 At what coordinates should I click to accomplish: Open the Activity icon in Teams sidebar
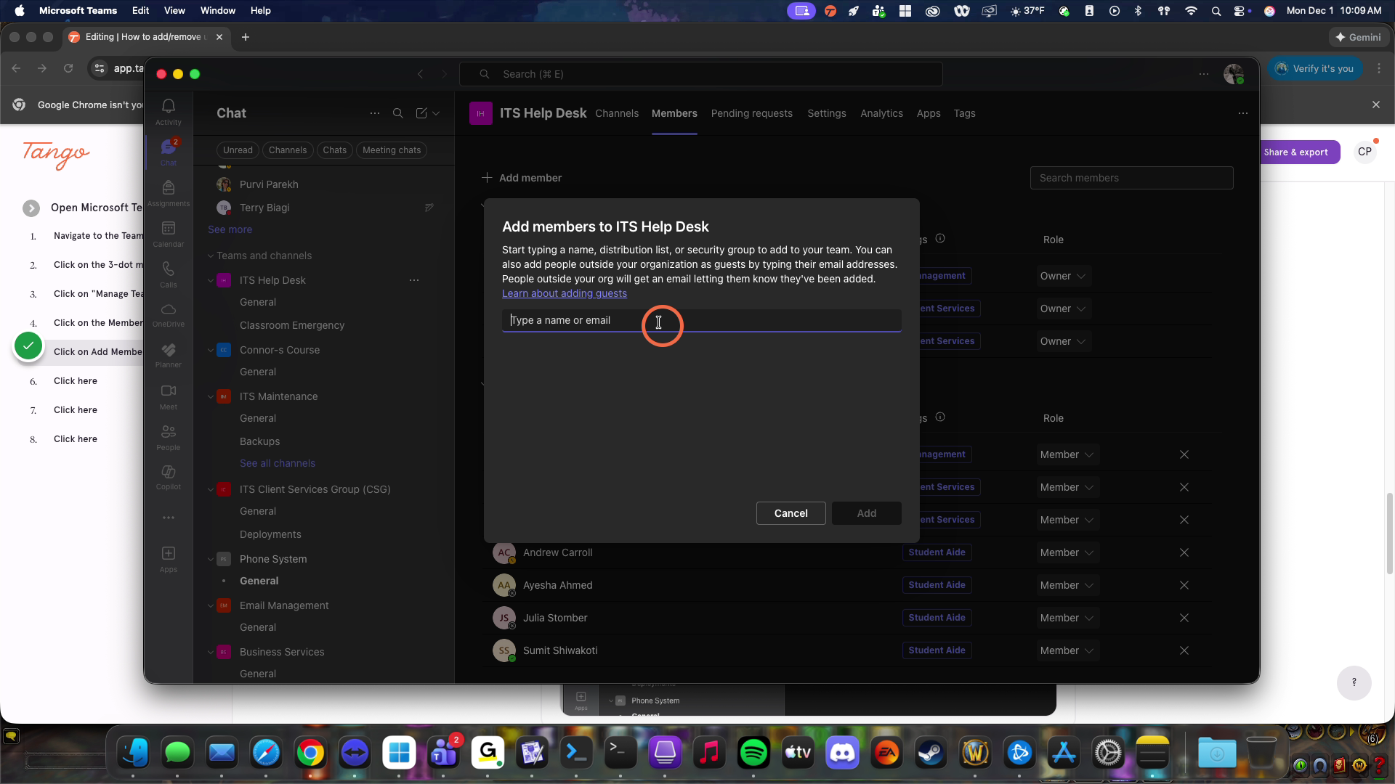tap(168, 112)
